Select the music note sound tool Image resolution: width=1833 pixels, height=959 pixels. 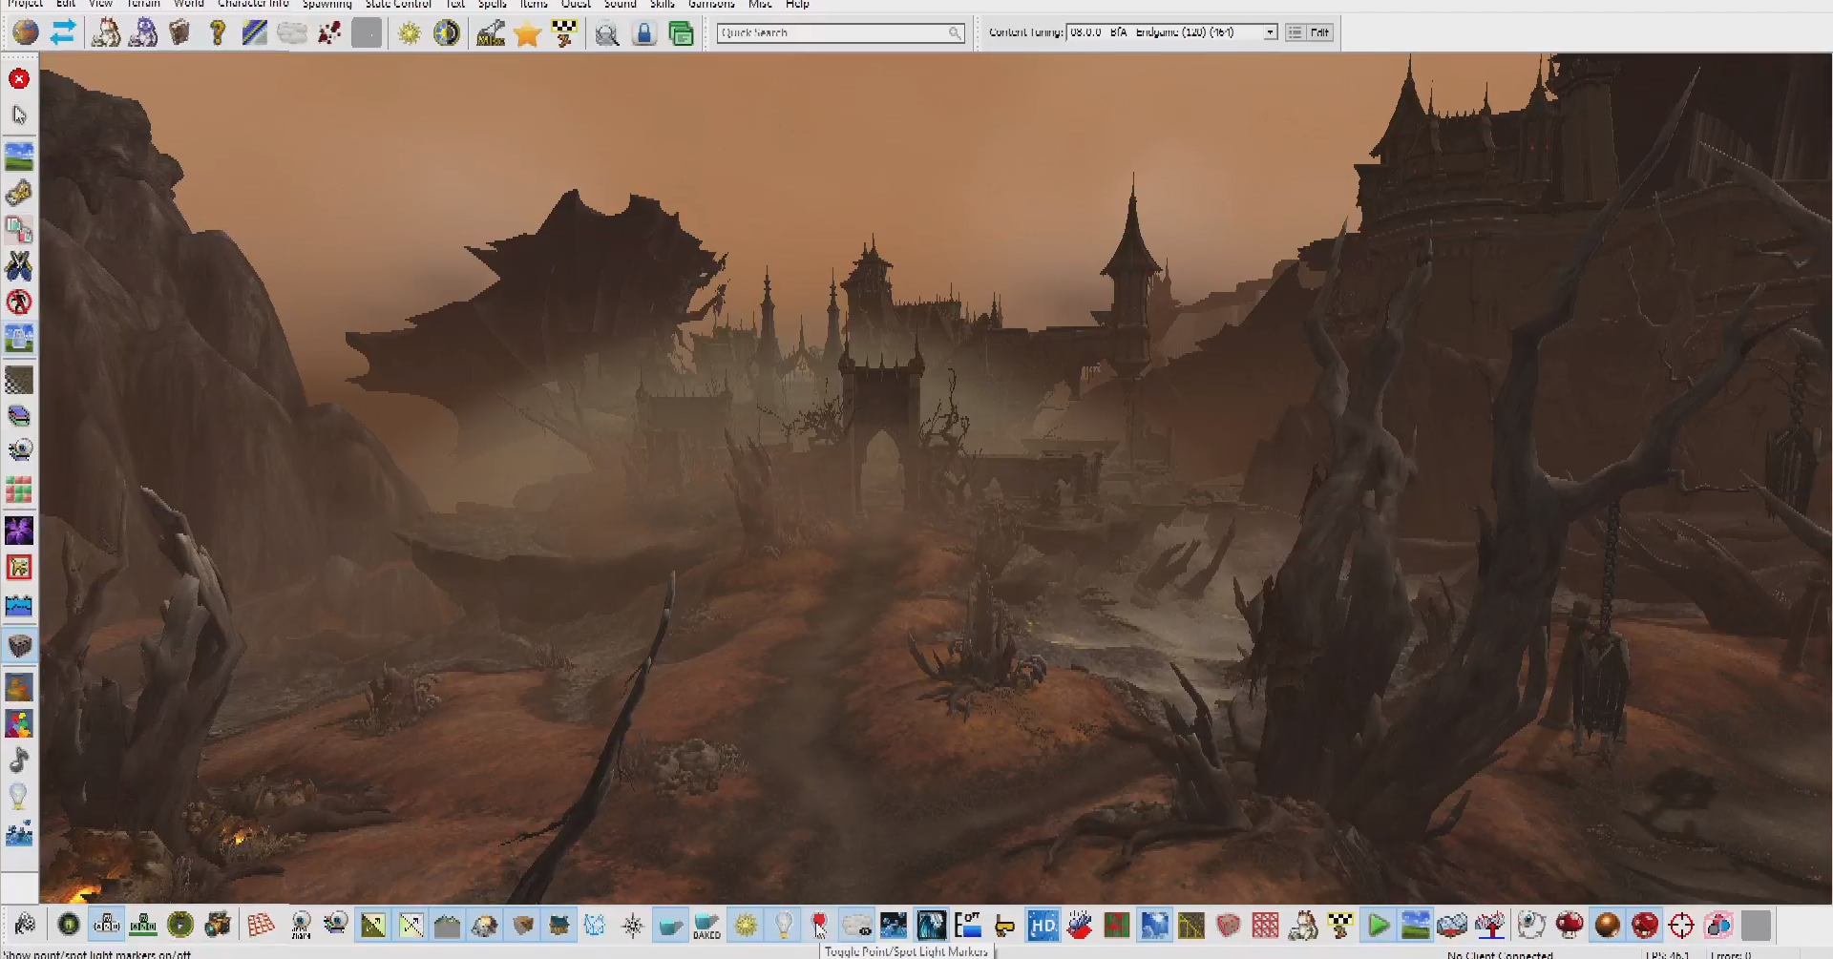[x=19, y=760]
